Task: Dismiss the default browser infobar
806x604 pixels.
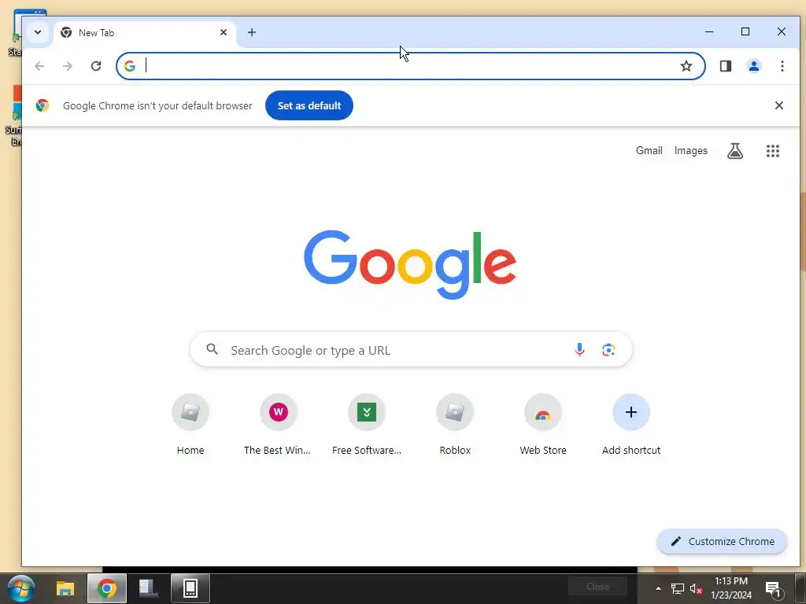Action: 778,105
